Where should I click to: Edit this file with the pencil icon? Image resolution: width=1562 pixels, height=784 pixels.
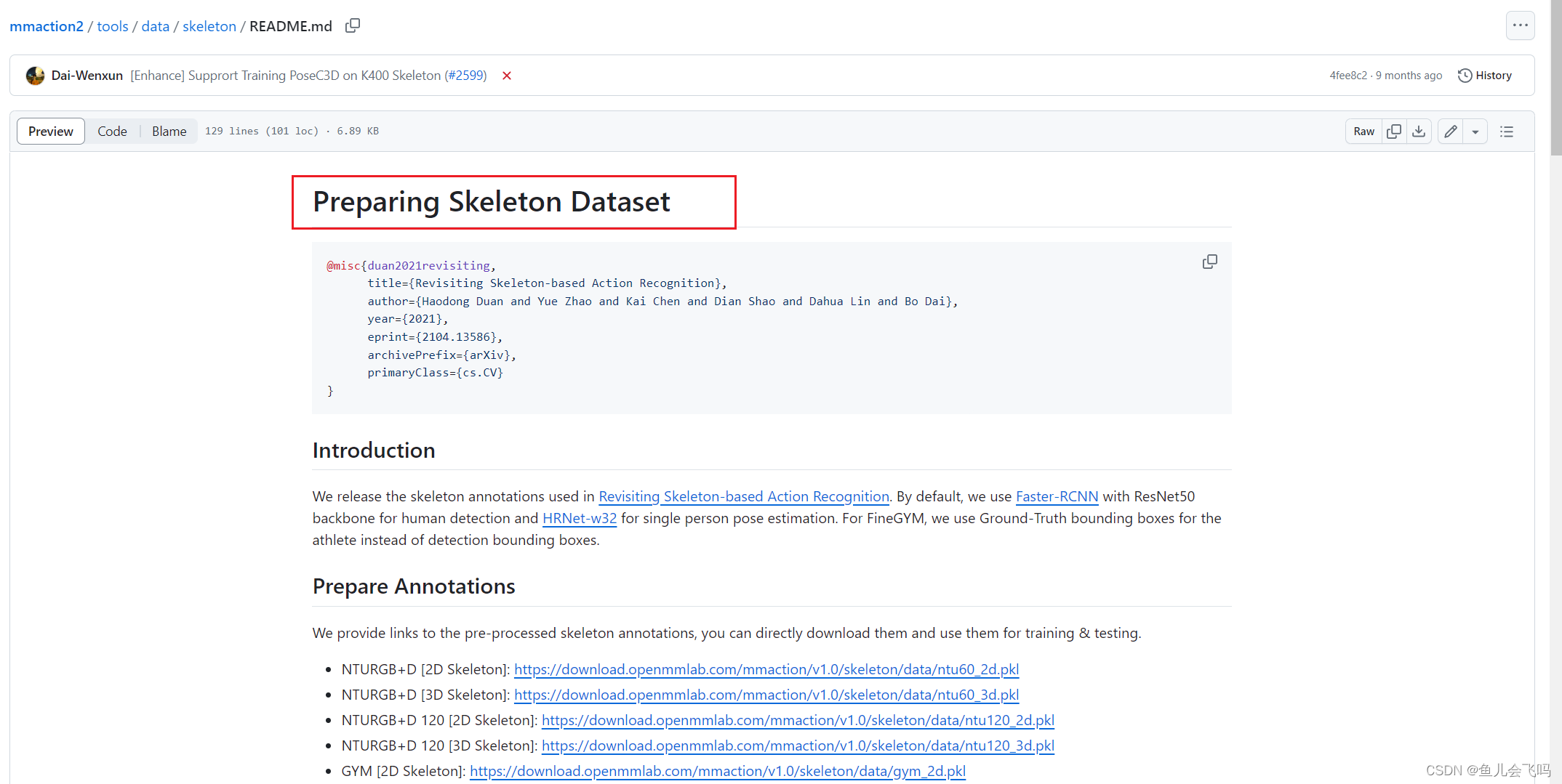pyautogui.click(x=1450, y=131)
